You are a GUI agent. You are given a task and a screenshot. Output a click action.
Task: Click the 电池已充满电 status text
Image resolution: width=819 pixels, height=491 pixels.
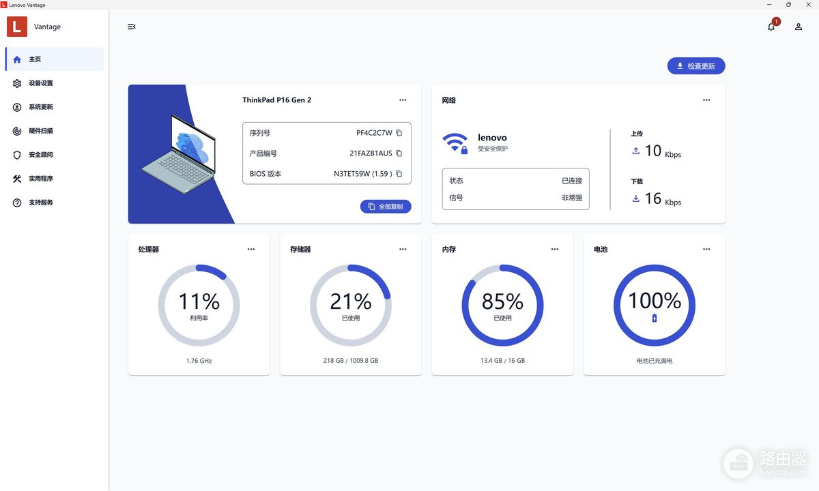pos(655,361)
